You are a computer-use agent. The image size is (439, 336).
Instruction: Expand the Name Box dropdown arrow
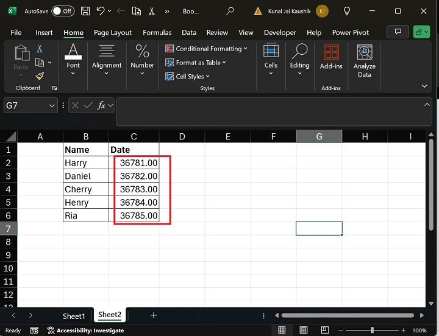point(52,106)
